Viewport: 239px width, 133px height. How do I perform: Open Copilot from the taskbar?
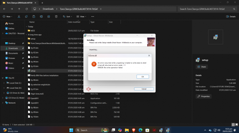click(x=120, y=130)
